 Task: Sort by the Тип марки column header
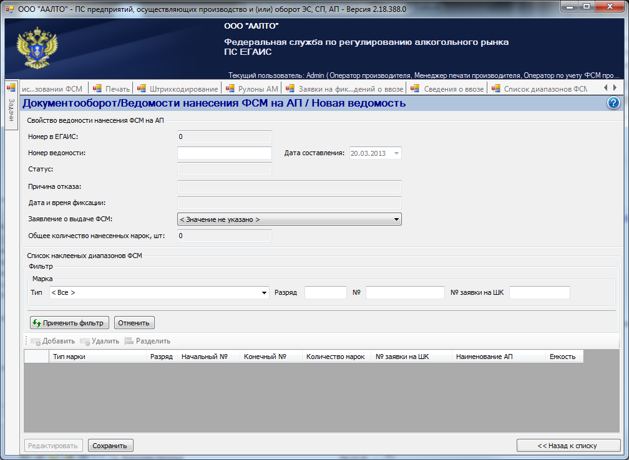[x=97, y=357]
